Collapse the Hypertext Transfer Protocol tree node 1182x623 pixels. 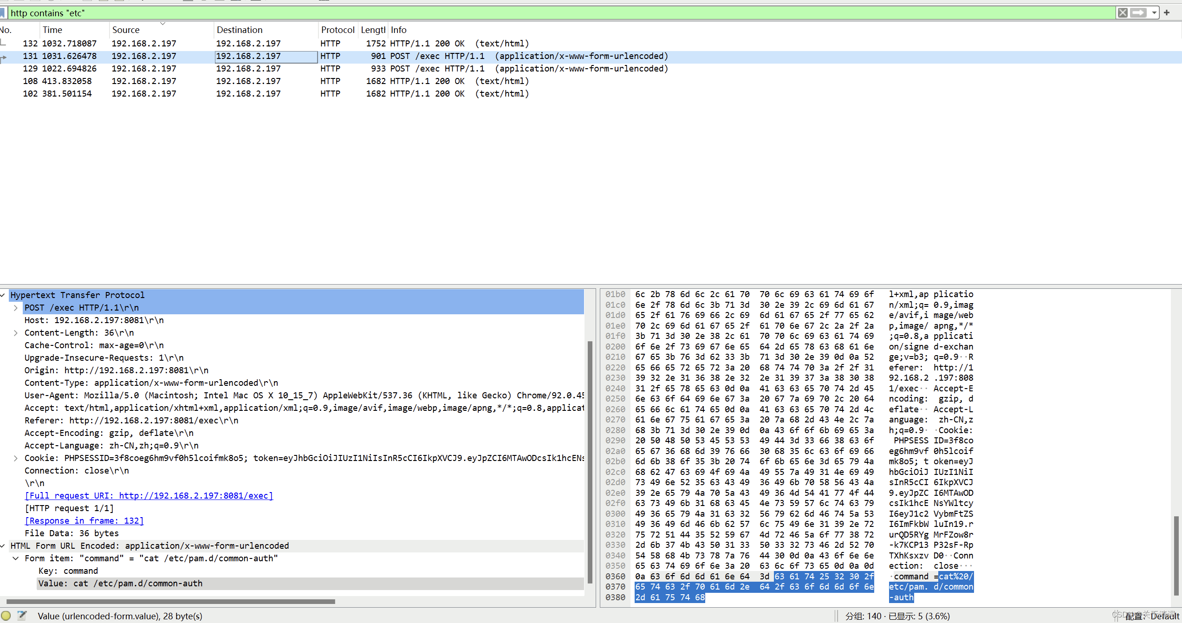(x=3, y=295)
